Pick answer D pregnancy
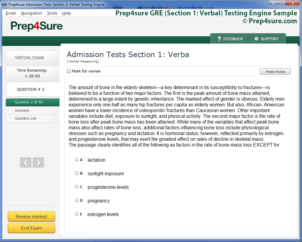Screen dimensions: 302x242 click(77, 200)
